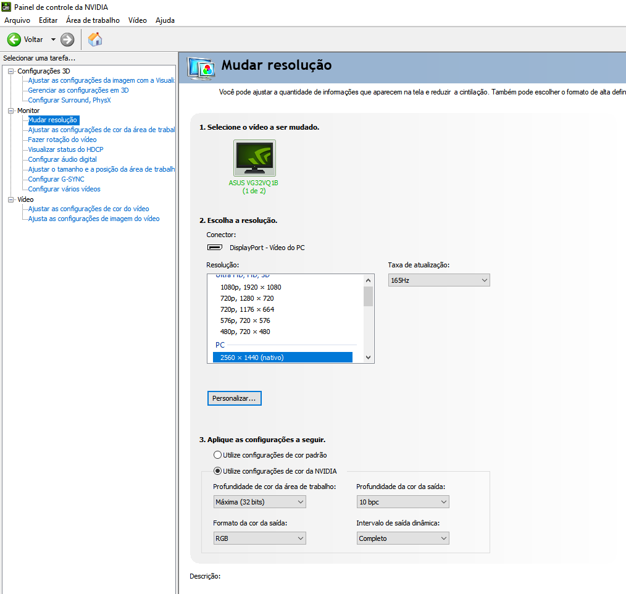
Task: Open Configurar áudio digital
Action: click(x=62, y=159)
